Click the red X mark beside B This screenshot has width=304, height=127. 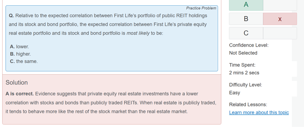[280, 19]
